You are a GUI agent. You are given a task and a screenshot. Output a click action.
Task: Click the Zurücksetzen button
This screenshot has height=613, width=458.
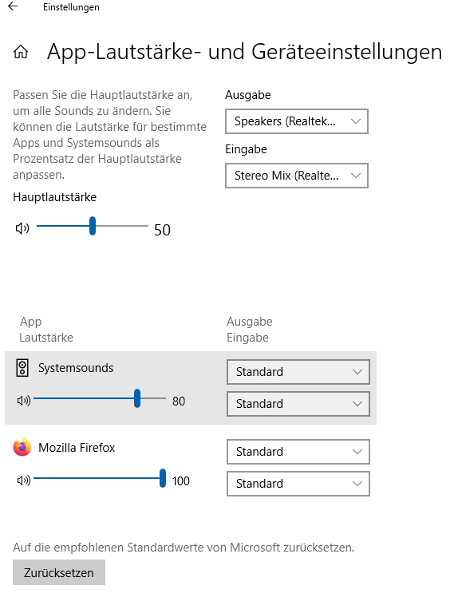point(59,572)
